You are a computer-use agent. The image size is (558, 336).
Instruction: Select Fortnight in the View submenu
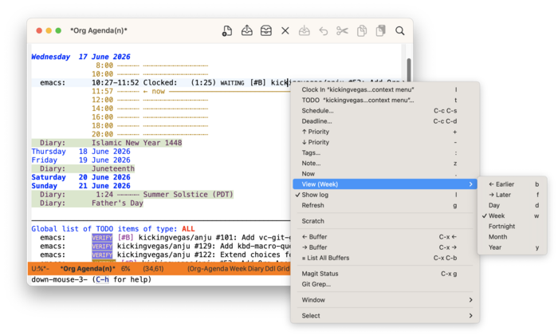click(x=512, y=226)
